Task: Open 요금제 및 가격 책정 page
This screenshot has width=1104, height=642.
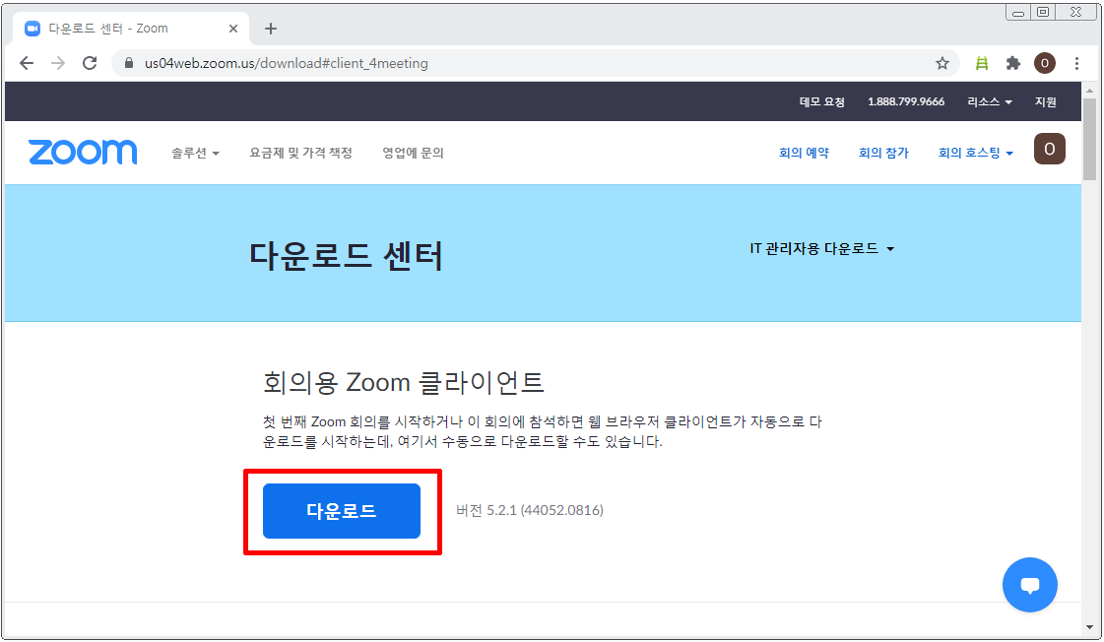Action: coord(300,153)
